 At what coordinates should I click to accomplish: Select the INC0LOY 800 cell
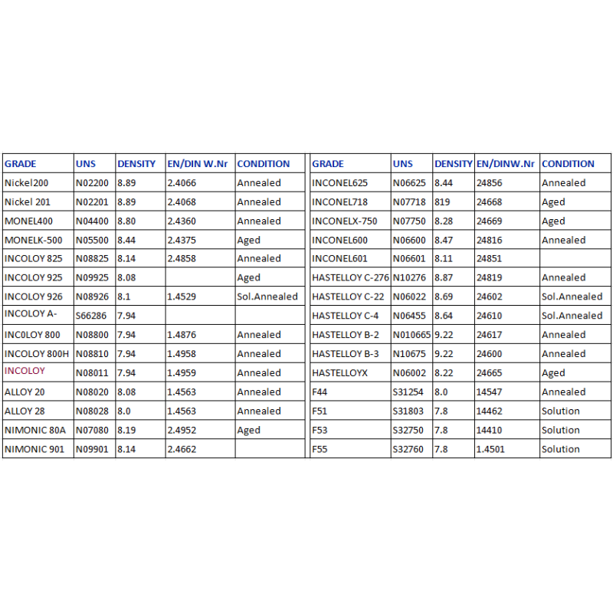click(38, 335)
